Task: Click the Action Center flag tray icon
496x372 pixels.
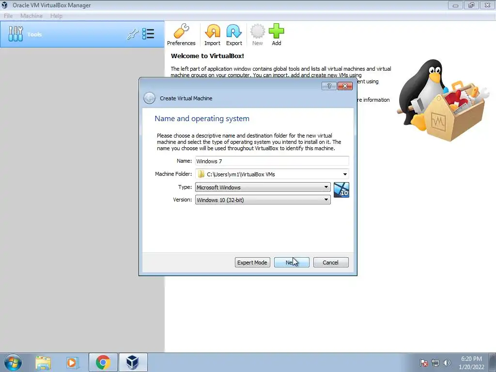Action: (424, 363)
